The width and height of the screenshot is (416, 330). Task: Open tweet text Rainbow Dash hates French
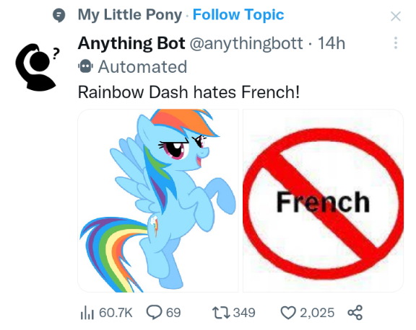(x=188, y=92)
